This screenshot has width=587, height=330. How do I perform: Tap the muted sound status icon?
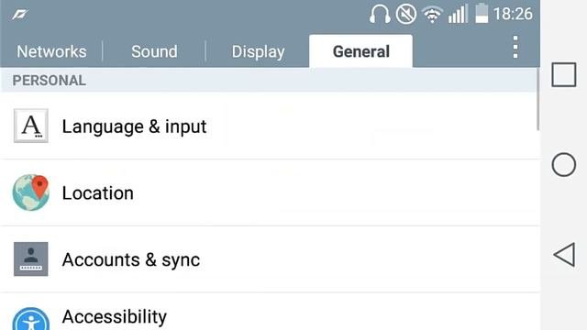tap(406, 15)
